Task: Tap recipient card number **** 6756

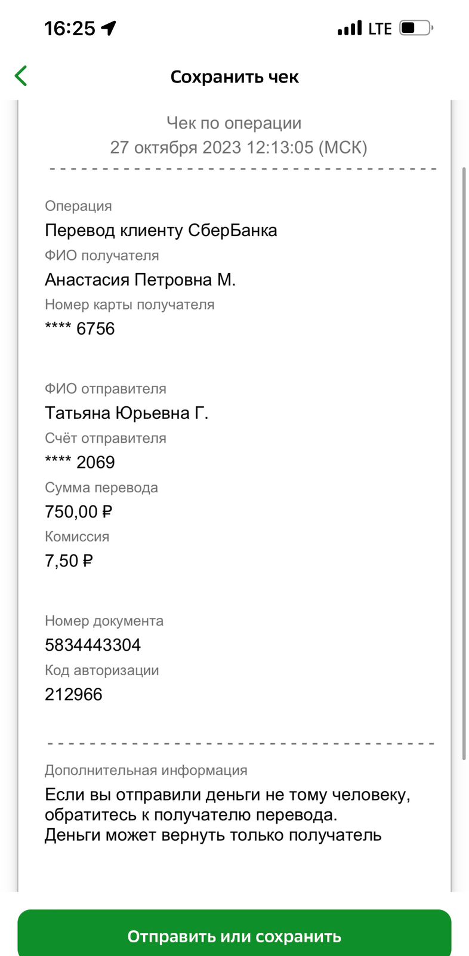Action: pos(80,329)
